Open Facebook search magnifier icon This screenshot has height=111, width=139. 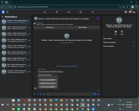tap(7, 12)
